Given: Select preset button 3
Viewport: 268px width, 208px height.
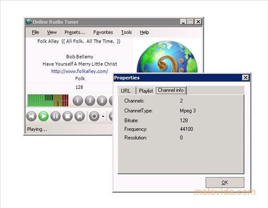Looking at the screenshot, I should tap(102, 101).
